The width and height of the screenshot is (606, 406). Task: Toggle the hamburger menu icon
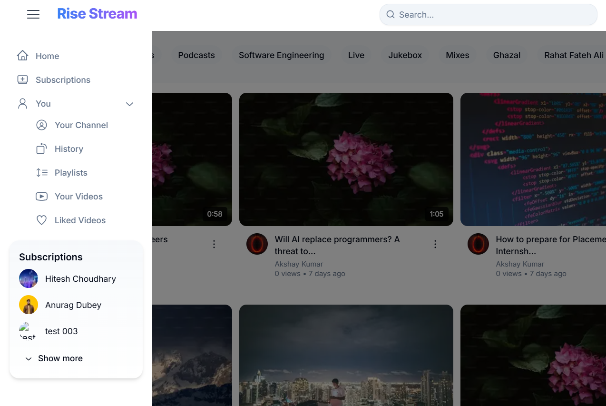point(33,14)
